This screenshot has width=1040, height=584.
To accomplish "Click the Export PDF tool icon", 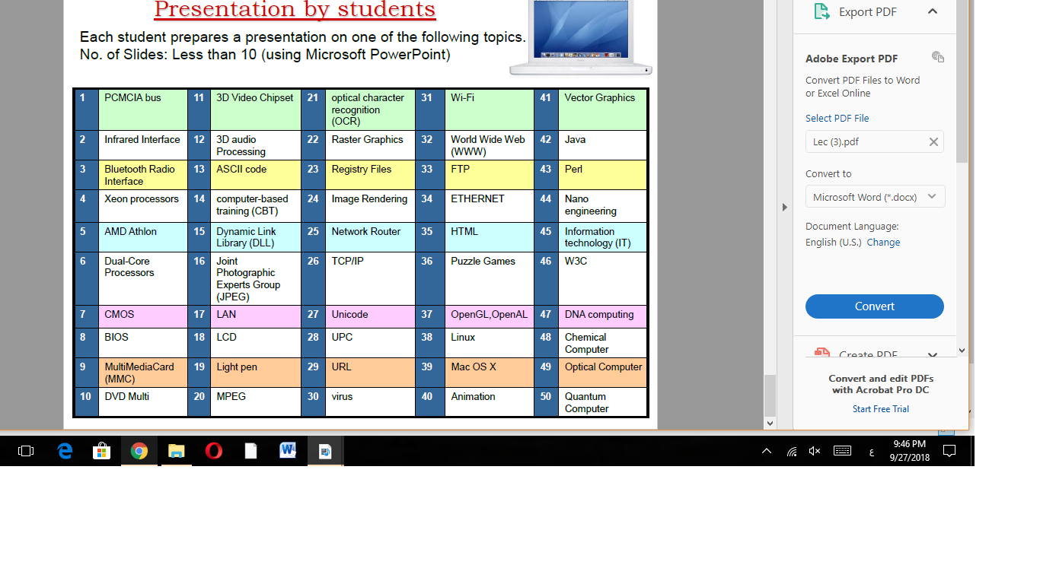I will [821, 12].
